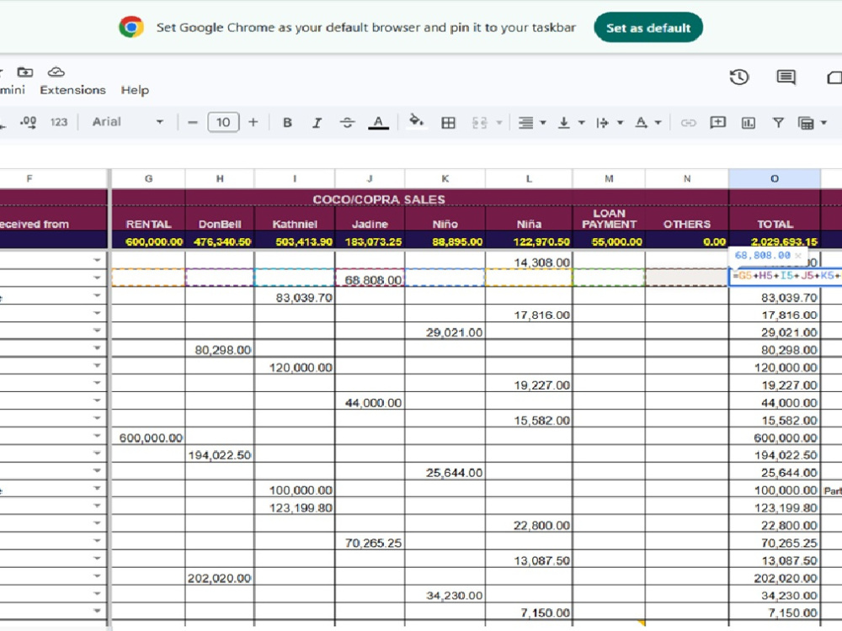
Task: Select the 70,265.25 cell in Jadine column
Action: [370, 543]
